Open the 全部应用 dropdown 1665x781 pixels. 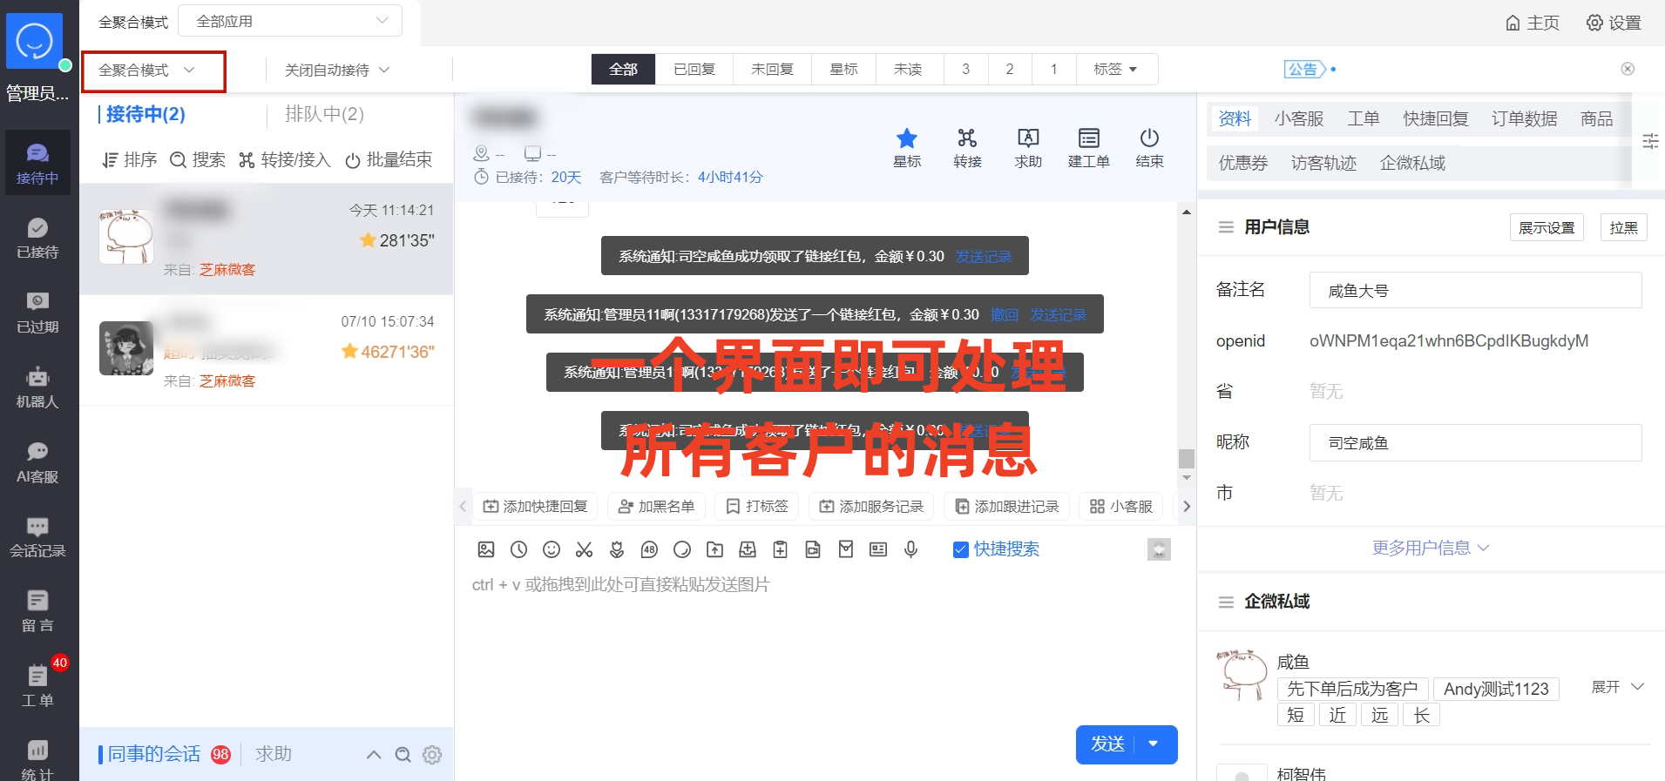[x=290, y=21]
